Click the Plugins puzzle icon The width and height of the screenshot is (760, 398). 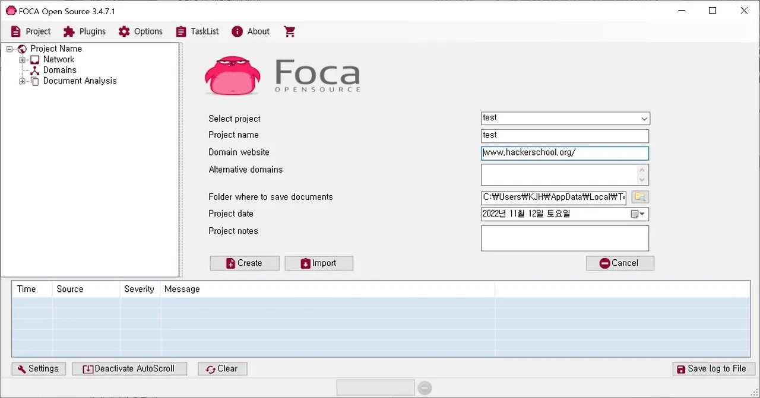(69, 31)
